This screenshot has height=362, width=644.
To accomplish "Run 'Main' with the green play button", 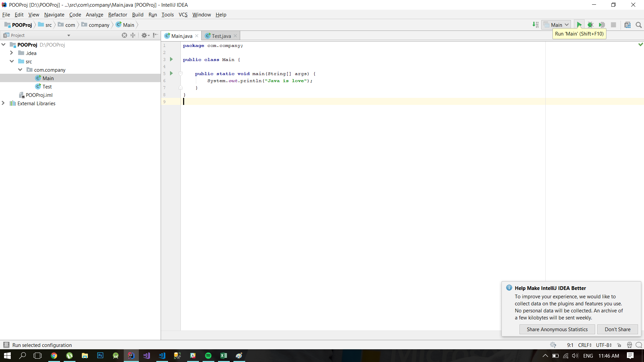I will pos(579,25).
